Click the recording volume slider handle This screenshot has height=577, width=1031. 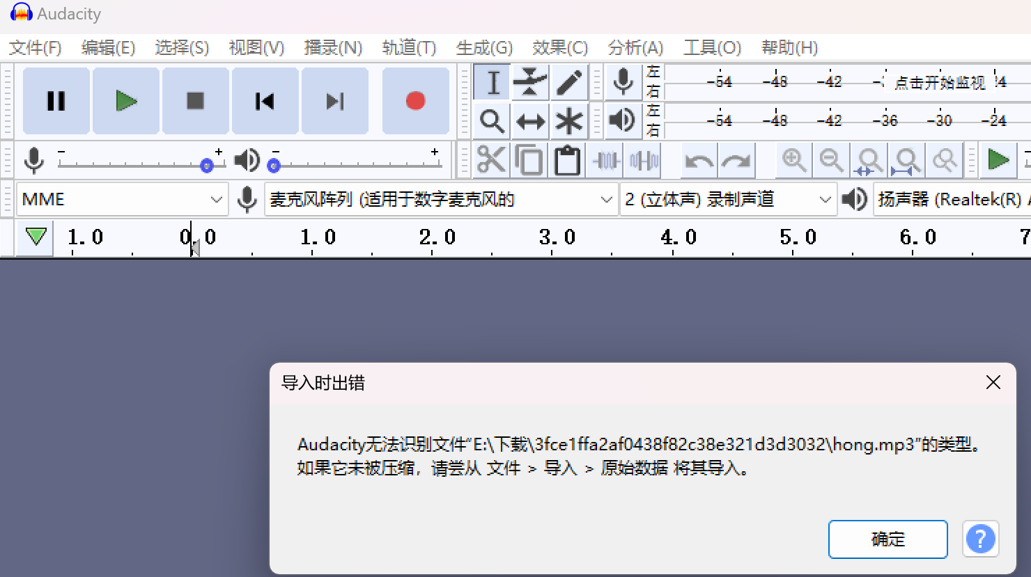point(206,166)
